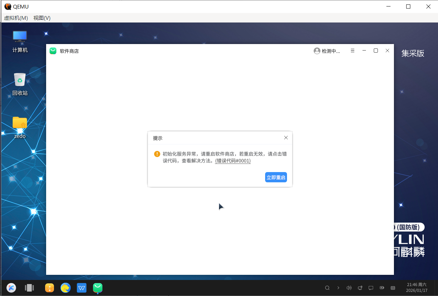Screen dimensions: 438x296
Task: Open search from the system tray
Action: pyautogui.click(x=327, y=288)
